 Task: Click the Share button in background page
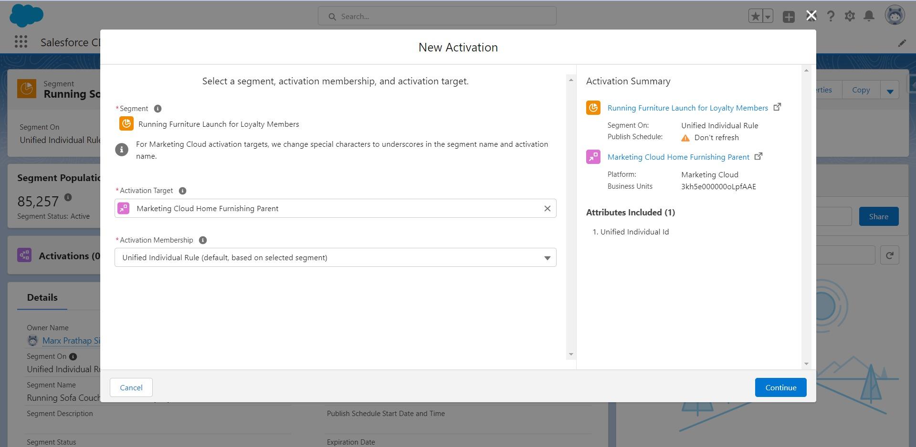(879, 216)
